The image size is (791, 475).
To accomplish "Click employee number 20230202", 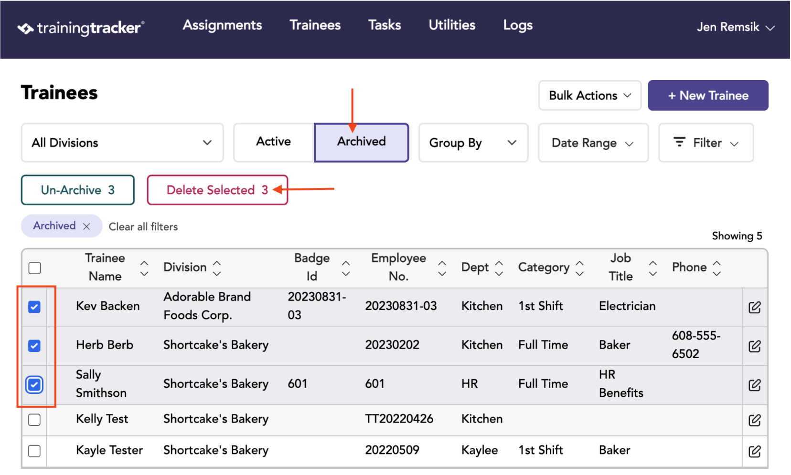I will tap(392, 345).
